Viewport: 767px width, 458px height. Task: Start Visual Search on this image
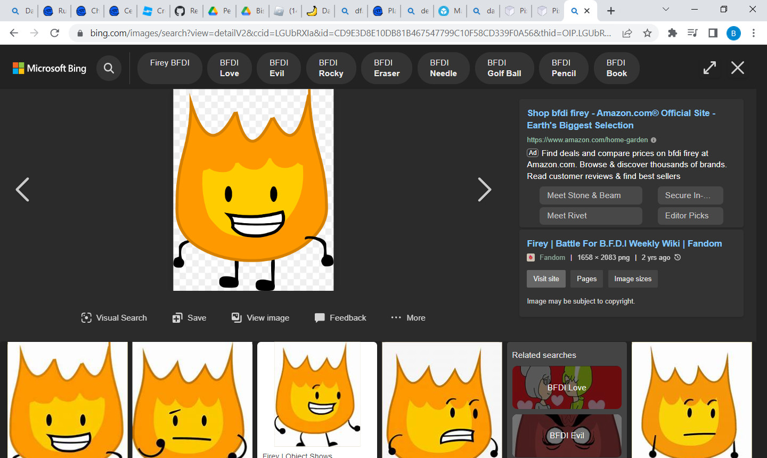pos(114,318)
